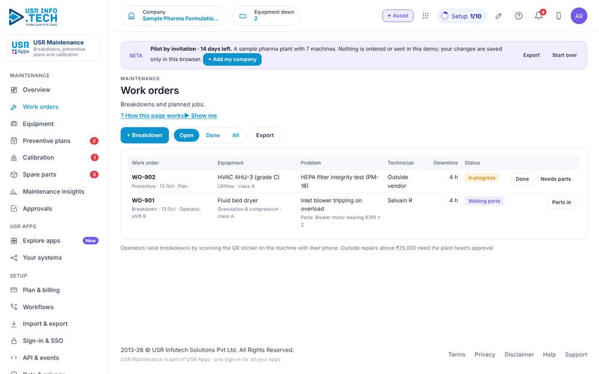Screen dimensions: 599x374
Task: Click Parts in for WO-901
Action: click(561, 202)
